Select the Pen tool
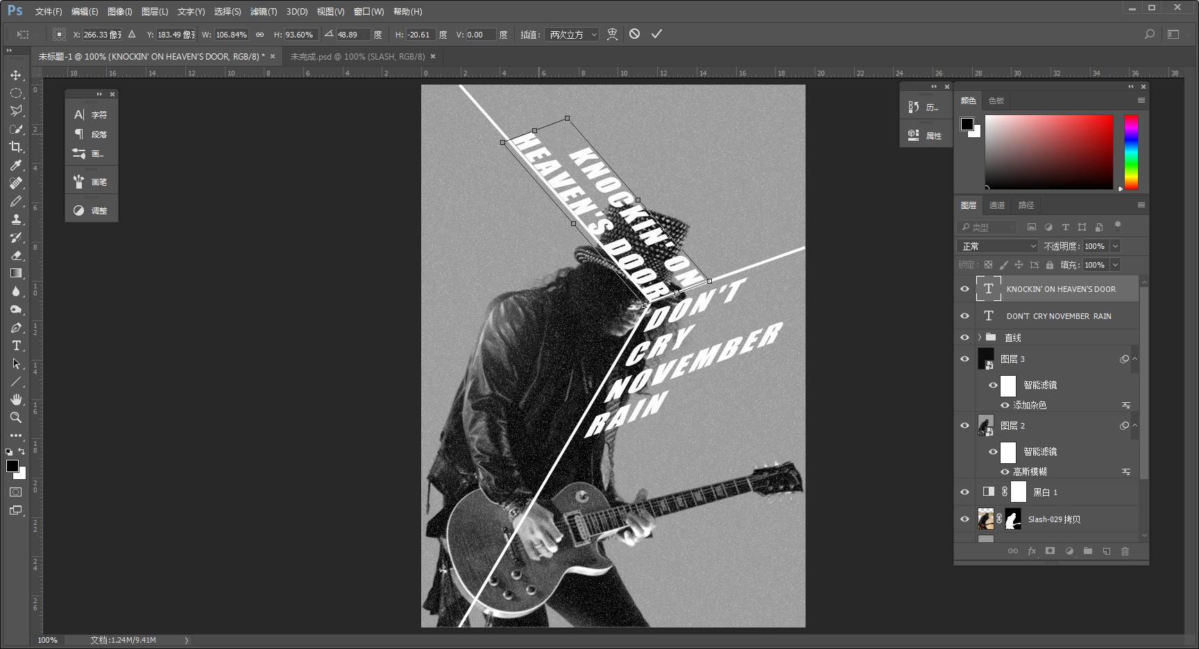The width and height of the screenshot is (1199, 649). 16,327
